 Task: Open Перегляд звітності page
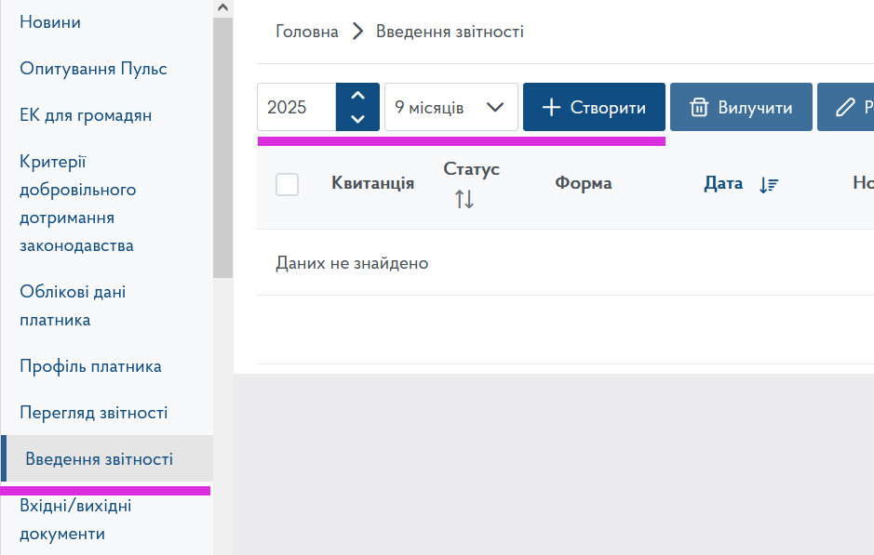click(93, 413)
